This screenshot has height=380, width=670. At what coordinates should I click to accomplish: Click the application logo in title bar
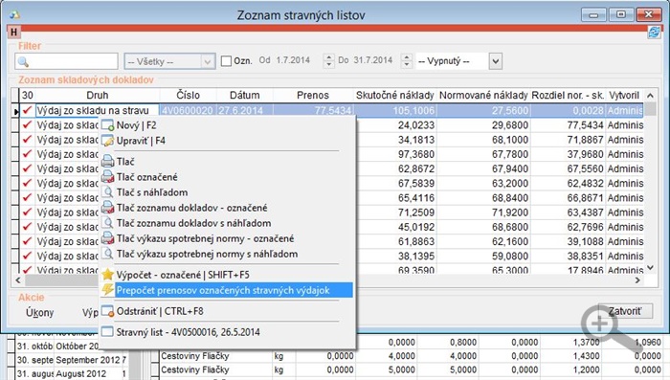click(x=15, y=15)
